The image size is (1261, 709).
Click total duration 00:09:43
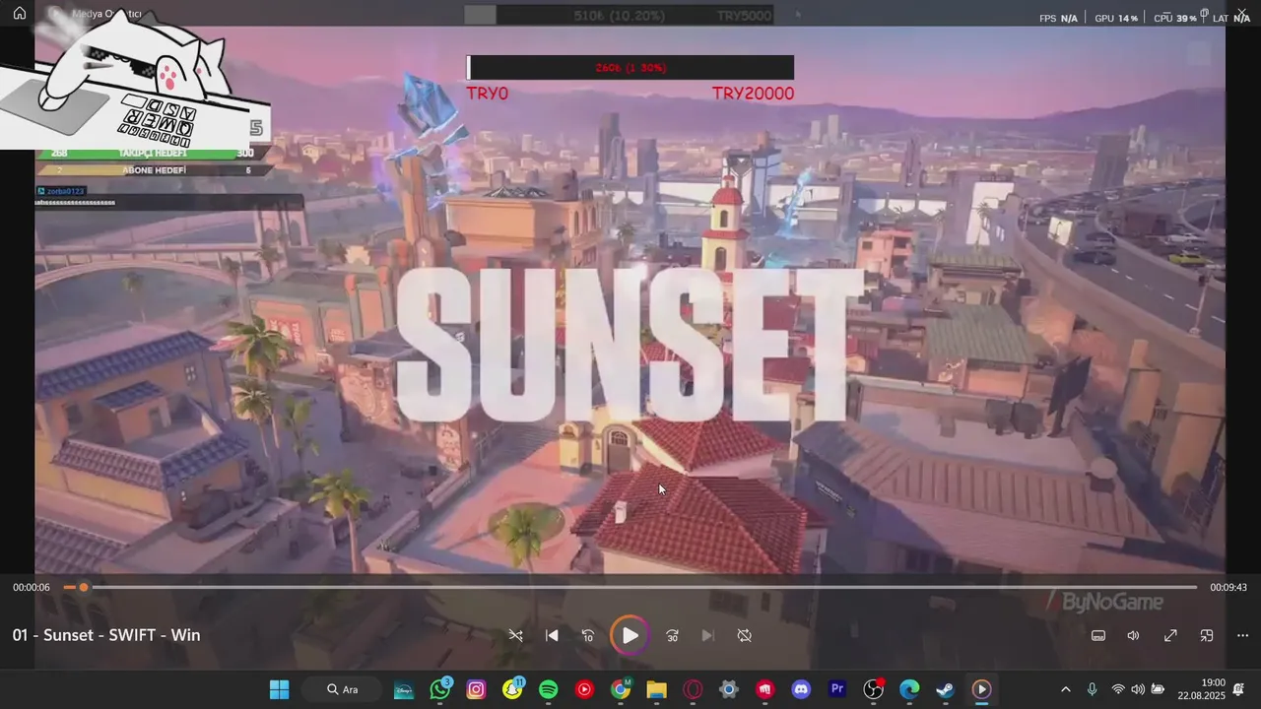(x=1228, y=587)
